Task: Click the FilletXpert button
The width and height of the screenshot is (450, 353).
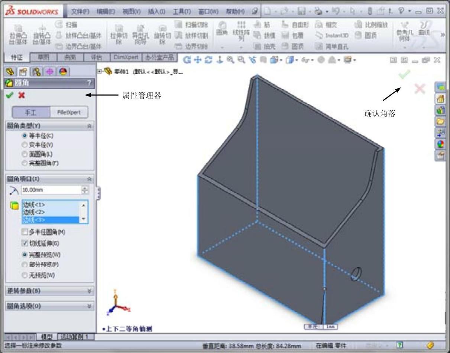Action: pos(69,112)
